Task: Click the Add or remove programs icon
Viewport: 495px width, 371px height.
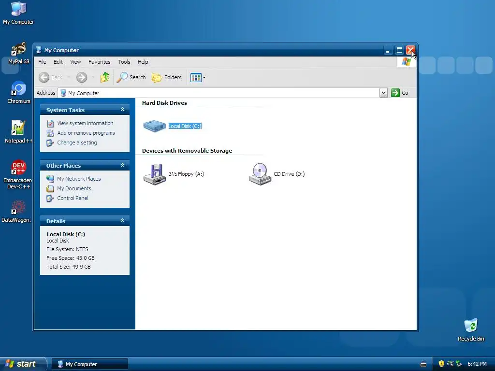Action: coord(50,133)
